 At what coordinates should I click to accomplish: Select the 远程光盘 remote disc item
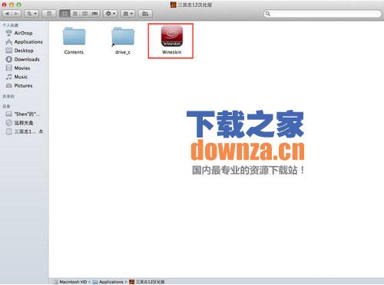tap(19, 123)
